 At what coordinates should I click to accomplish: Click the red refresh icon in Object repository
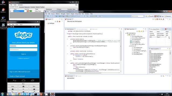[x=143, y=31]
